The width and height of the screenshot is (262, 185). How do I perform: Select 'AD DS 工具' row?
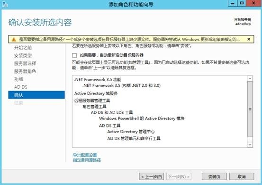pos(109,126)
